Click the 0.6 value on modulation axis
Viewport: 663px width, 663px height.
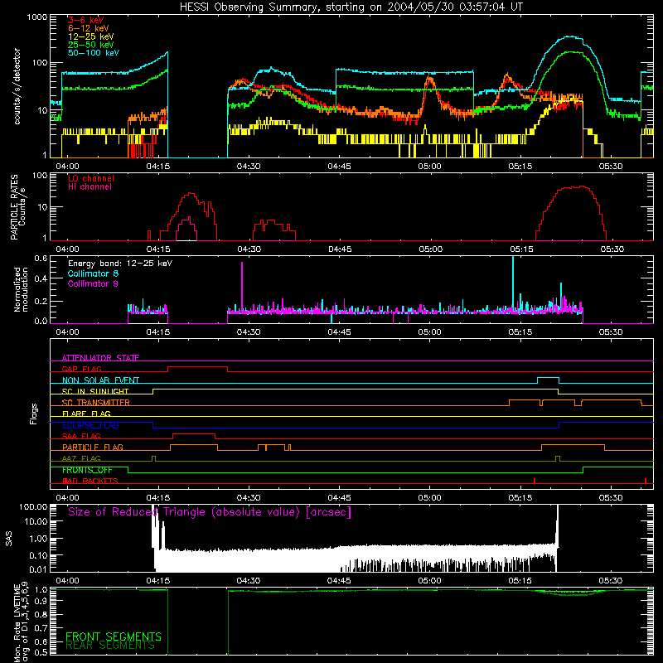click(41, 258)
